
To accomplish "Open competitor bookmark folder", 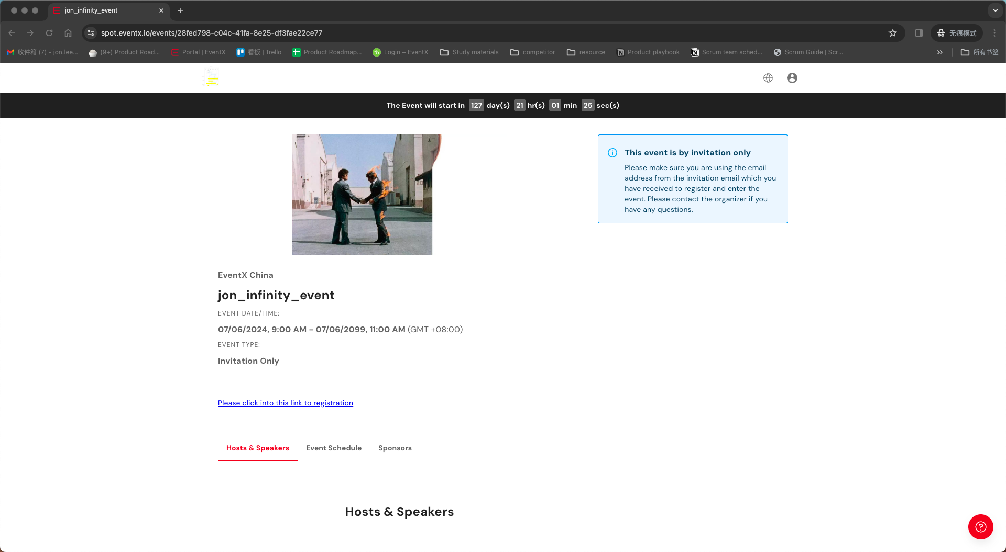I will 533,52.
